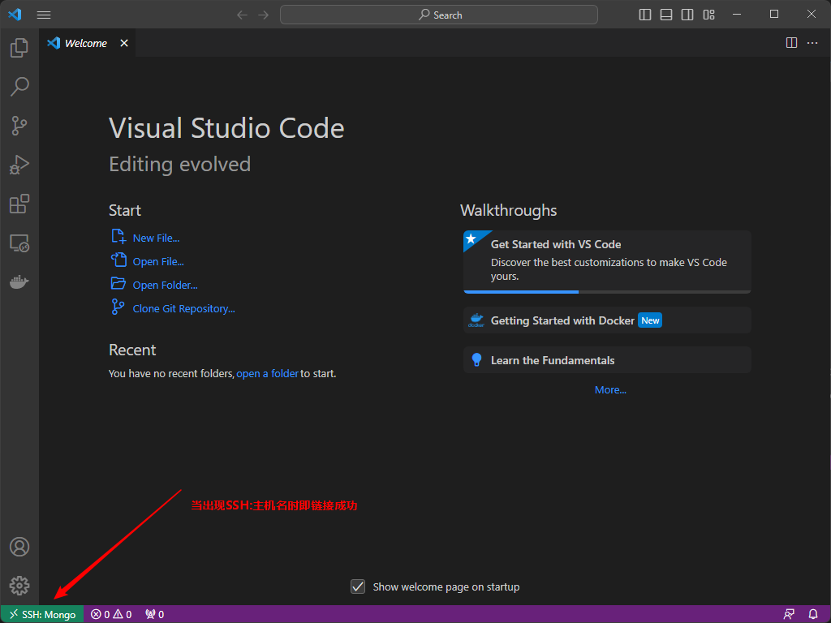Open the Accounts menu icon

pyautogui.click(x=19, y=547)
